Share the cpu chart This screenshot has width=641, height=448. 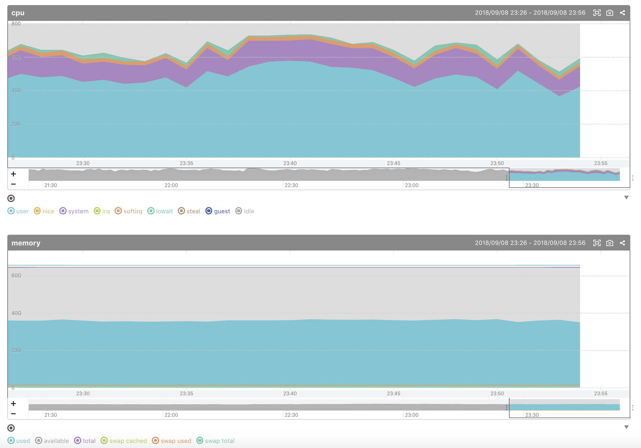[622, 13]
